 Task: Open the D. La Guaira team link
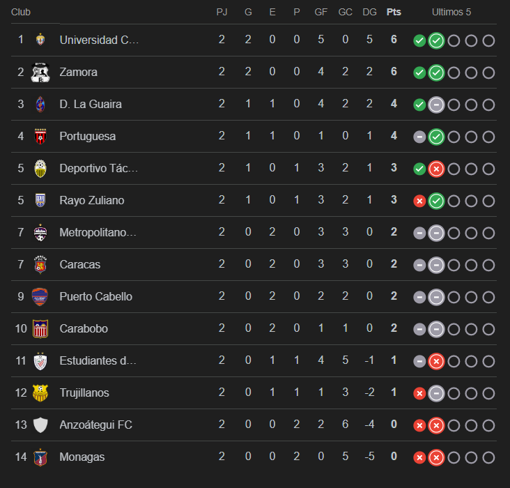pyautogui.click(x=91, y=104)
